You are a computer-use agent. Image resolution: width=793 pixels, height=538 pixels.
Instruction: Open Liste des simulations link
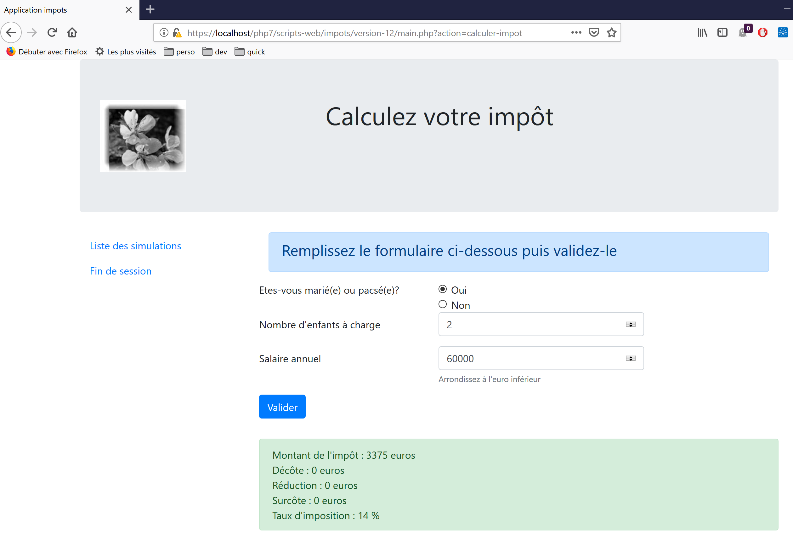[135, 246]
